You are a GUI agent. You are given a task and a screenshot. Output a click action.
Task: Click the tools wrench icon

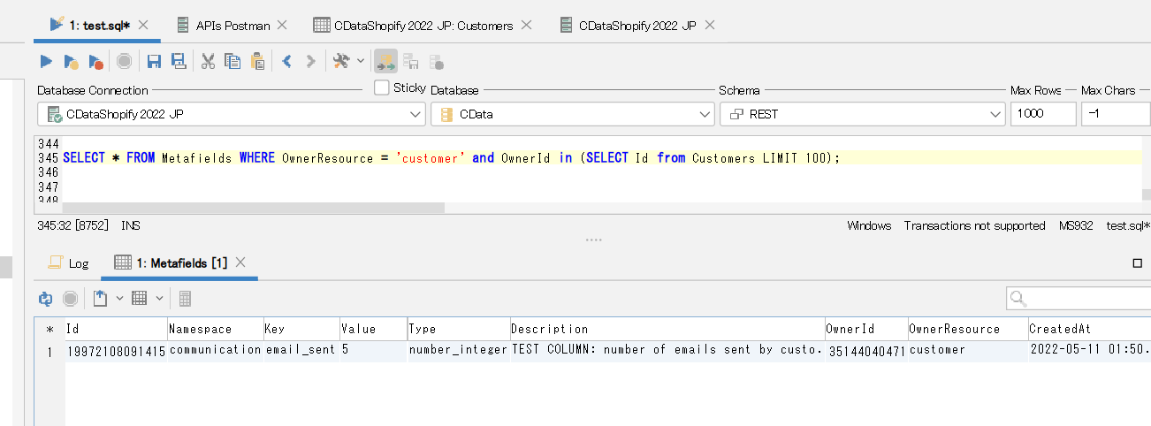(x=340, y=61)
